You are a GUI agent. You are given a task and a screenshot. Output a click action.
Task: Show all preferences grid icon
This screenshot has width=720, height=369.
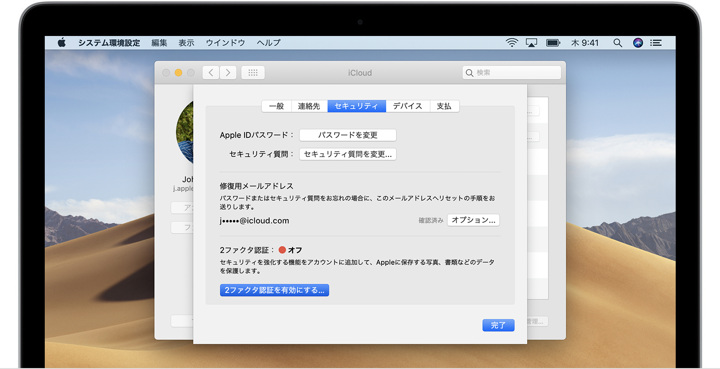pyautogui.click(x=253, y=73)
